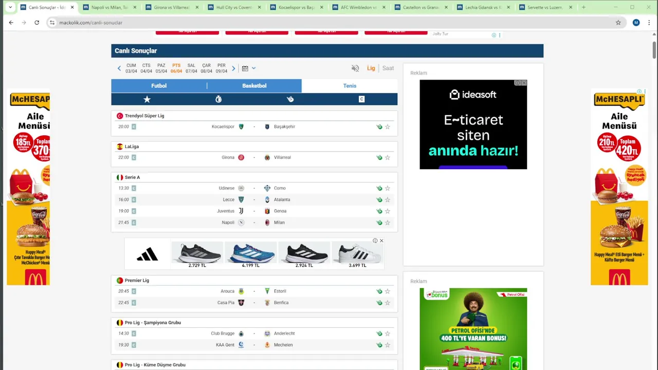Viewport: 658px width, 370px height.
Task: Filter by live matches stopwatch icon
Action: coord(218,99)
